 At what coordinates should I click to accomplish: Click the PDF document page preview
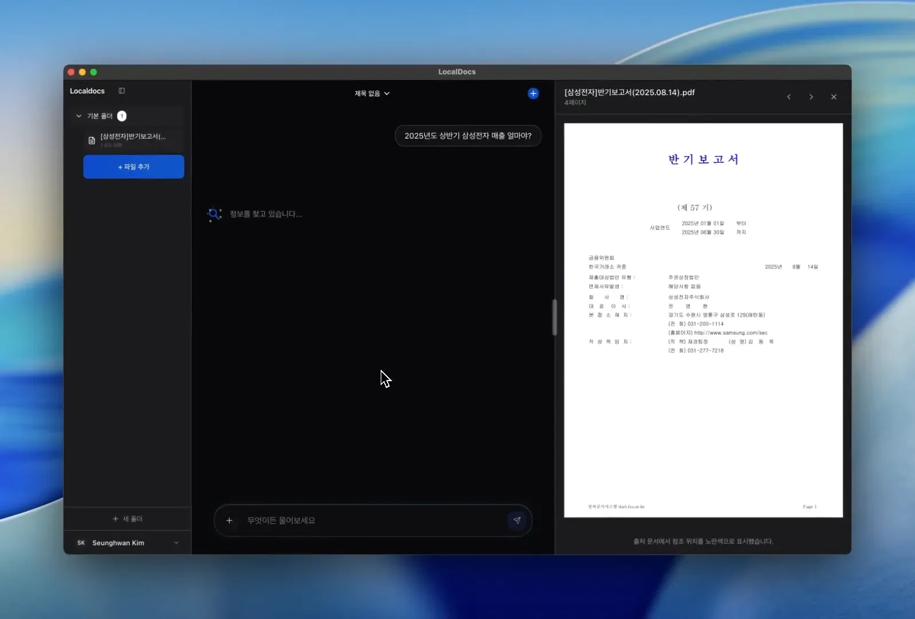point(703,320)
